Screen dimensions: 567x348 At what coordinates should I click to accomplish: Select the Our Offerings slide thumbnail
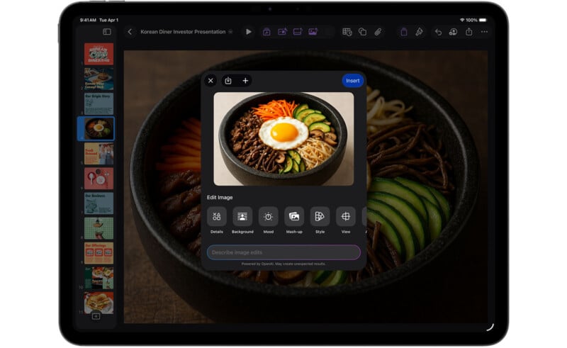(x=99, y=253)
